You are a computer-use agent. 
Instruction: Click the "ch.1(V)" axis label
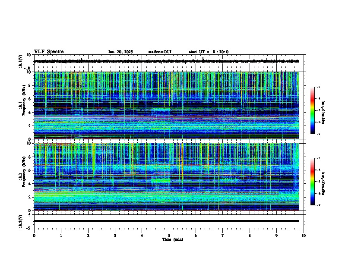[21, 61]
